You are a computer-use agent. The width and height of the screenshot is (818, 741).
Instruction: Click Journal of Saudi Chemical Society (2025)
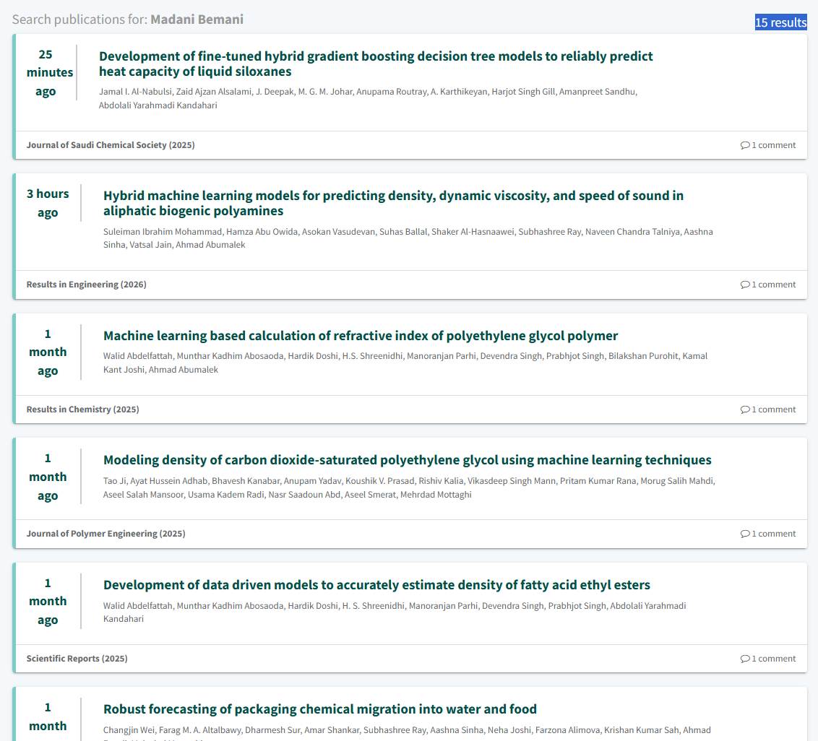[111, 145]
